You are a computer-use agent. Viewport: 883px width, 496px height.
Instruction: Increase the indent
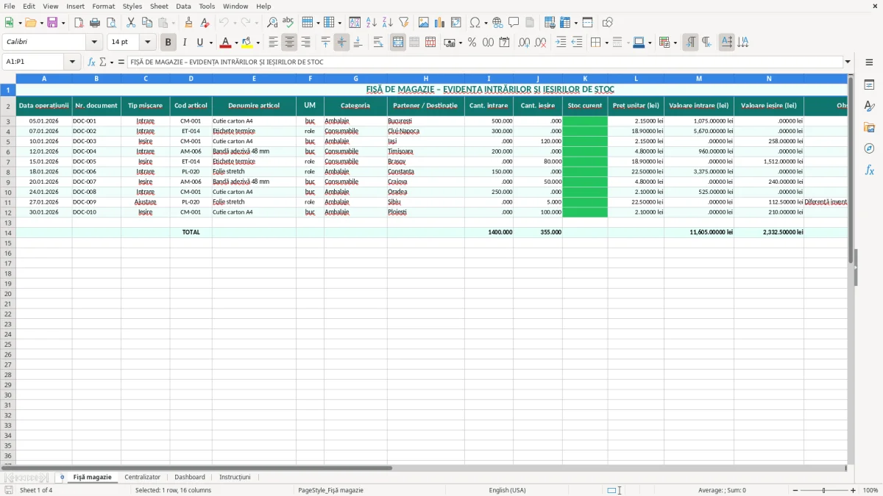click(561, 43)
